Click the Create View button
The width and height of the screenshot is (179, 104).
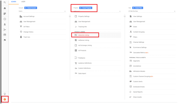coord(138,8)
